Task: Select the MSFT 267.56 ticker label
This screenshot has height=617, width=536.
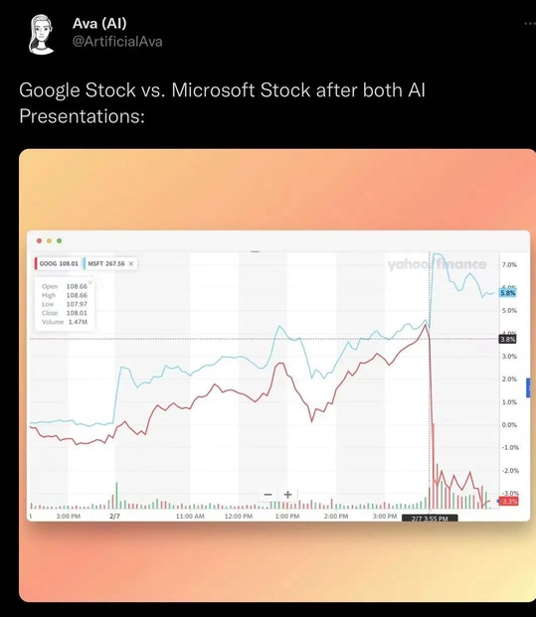Action: [x=106, y=263]
